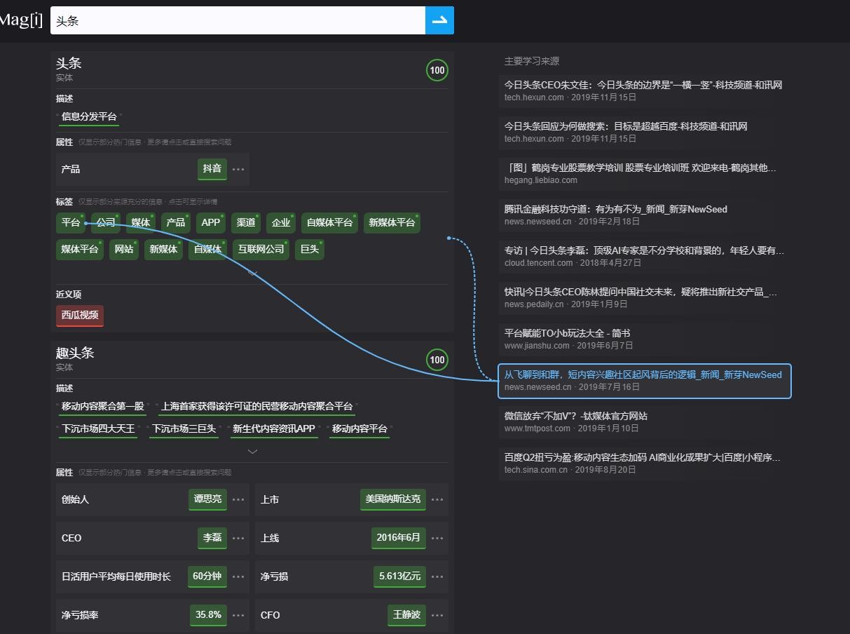Open more options beside 抖音 product
Screen dimensions: 850x634
tap(238, 169)
